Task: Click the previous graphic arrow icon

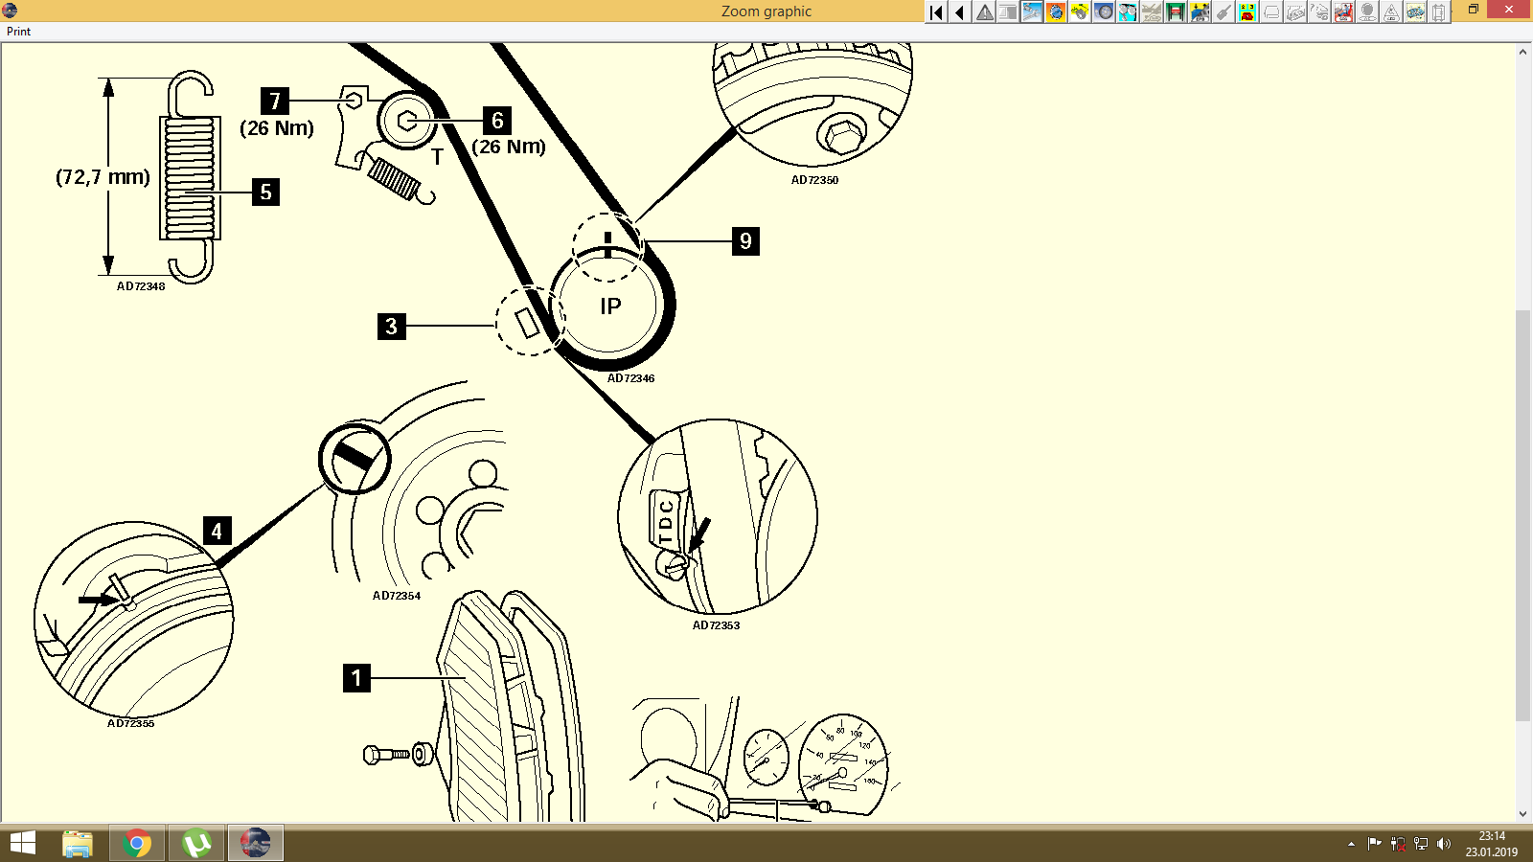Action: pos(959,11)
